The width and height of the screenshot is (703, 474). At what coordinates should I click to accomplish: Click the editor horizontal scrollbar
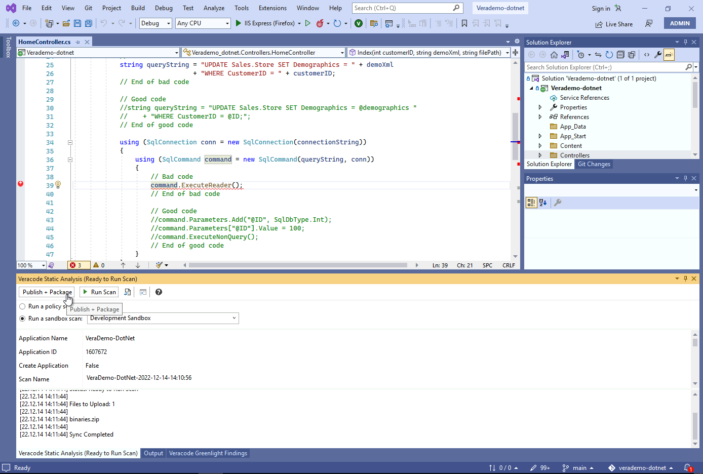coord(298,265)
